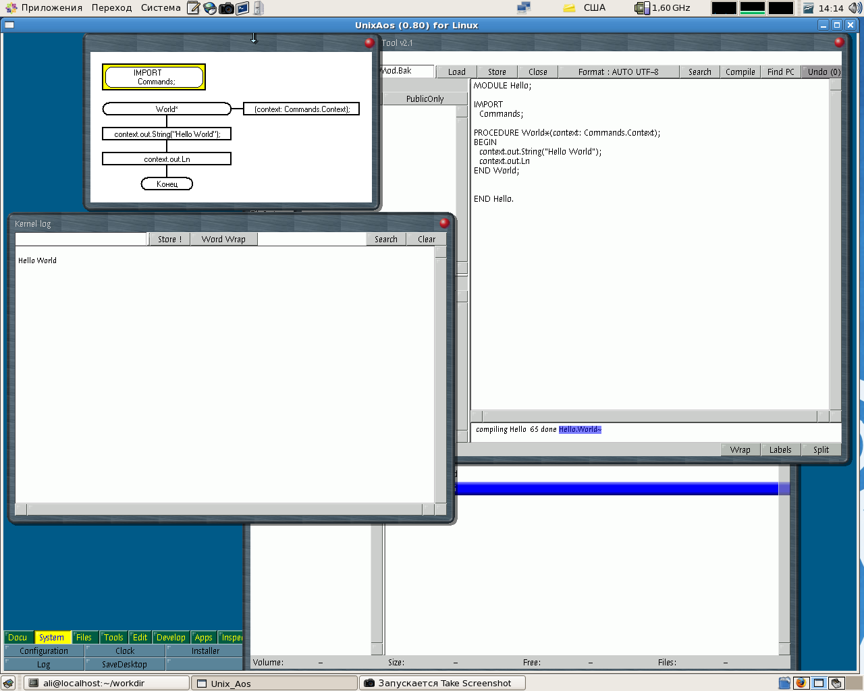
Task: Click the Firefox workspace icon
Action: pos(801,683)
